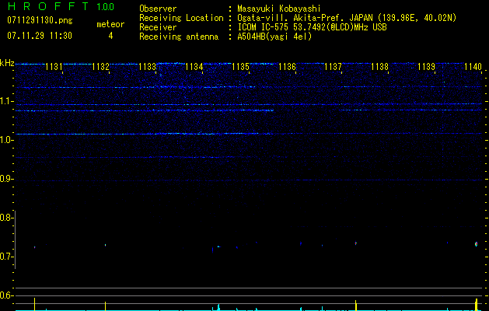Screen dimensions: 489x311
Task: Click the red meteor echo at the left edge
Action: point(34,247)
